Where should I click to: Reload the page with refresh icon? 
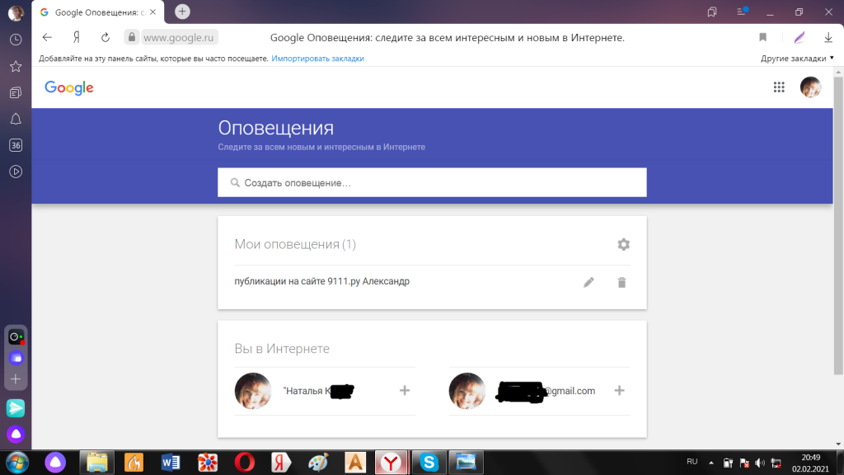[x=105, y=37]
